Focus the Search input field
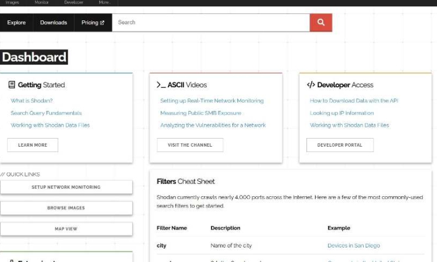 click(210, 23)
